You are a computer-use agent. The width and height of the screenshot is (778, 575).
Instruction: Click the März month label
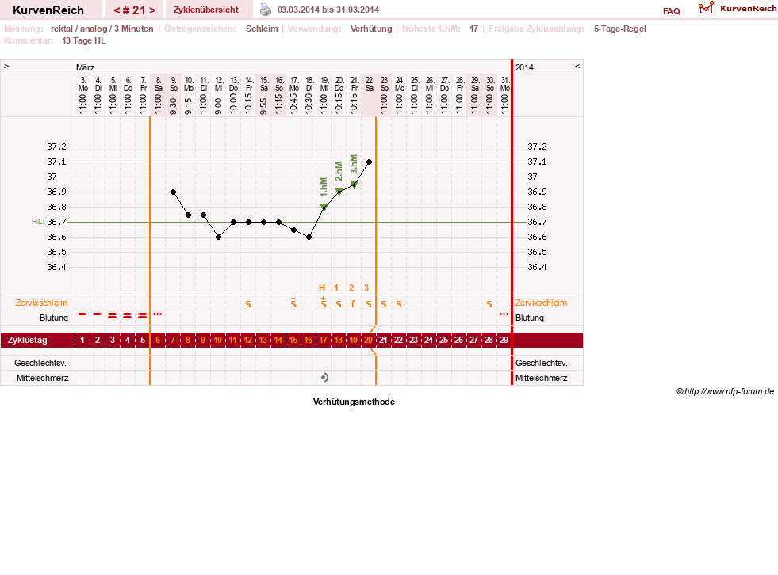86,67
